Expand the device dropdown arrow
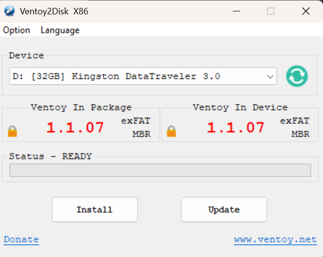323x257 pixels. tap(270, 77)
